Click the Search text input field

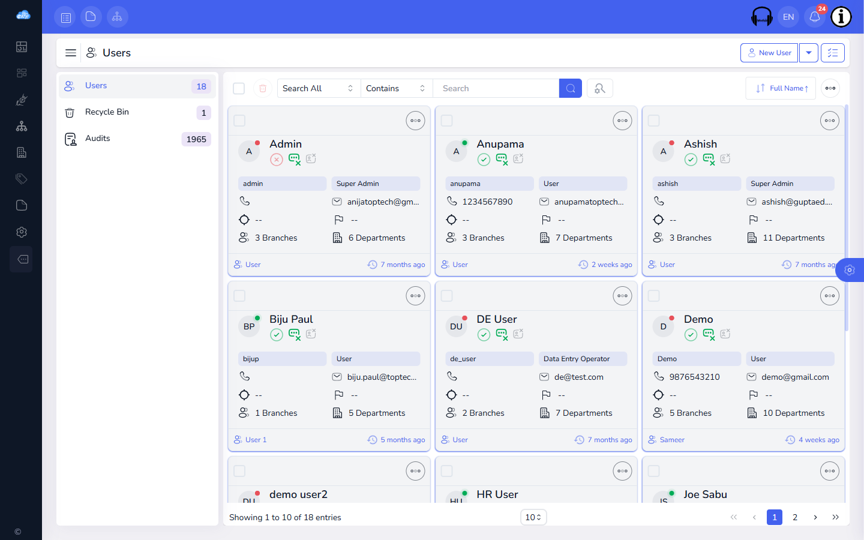click(496, 88)
